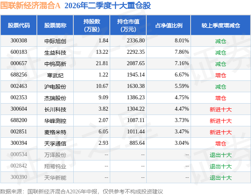Click the greyed 翔鹭钨业 stock name
Screen dimensions: 251x195
[x=55, y=166]
